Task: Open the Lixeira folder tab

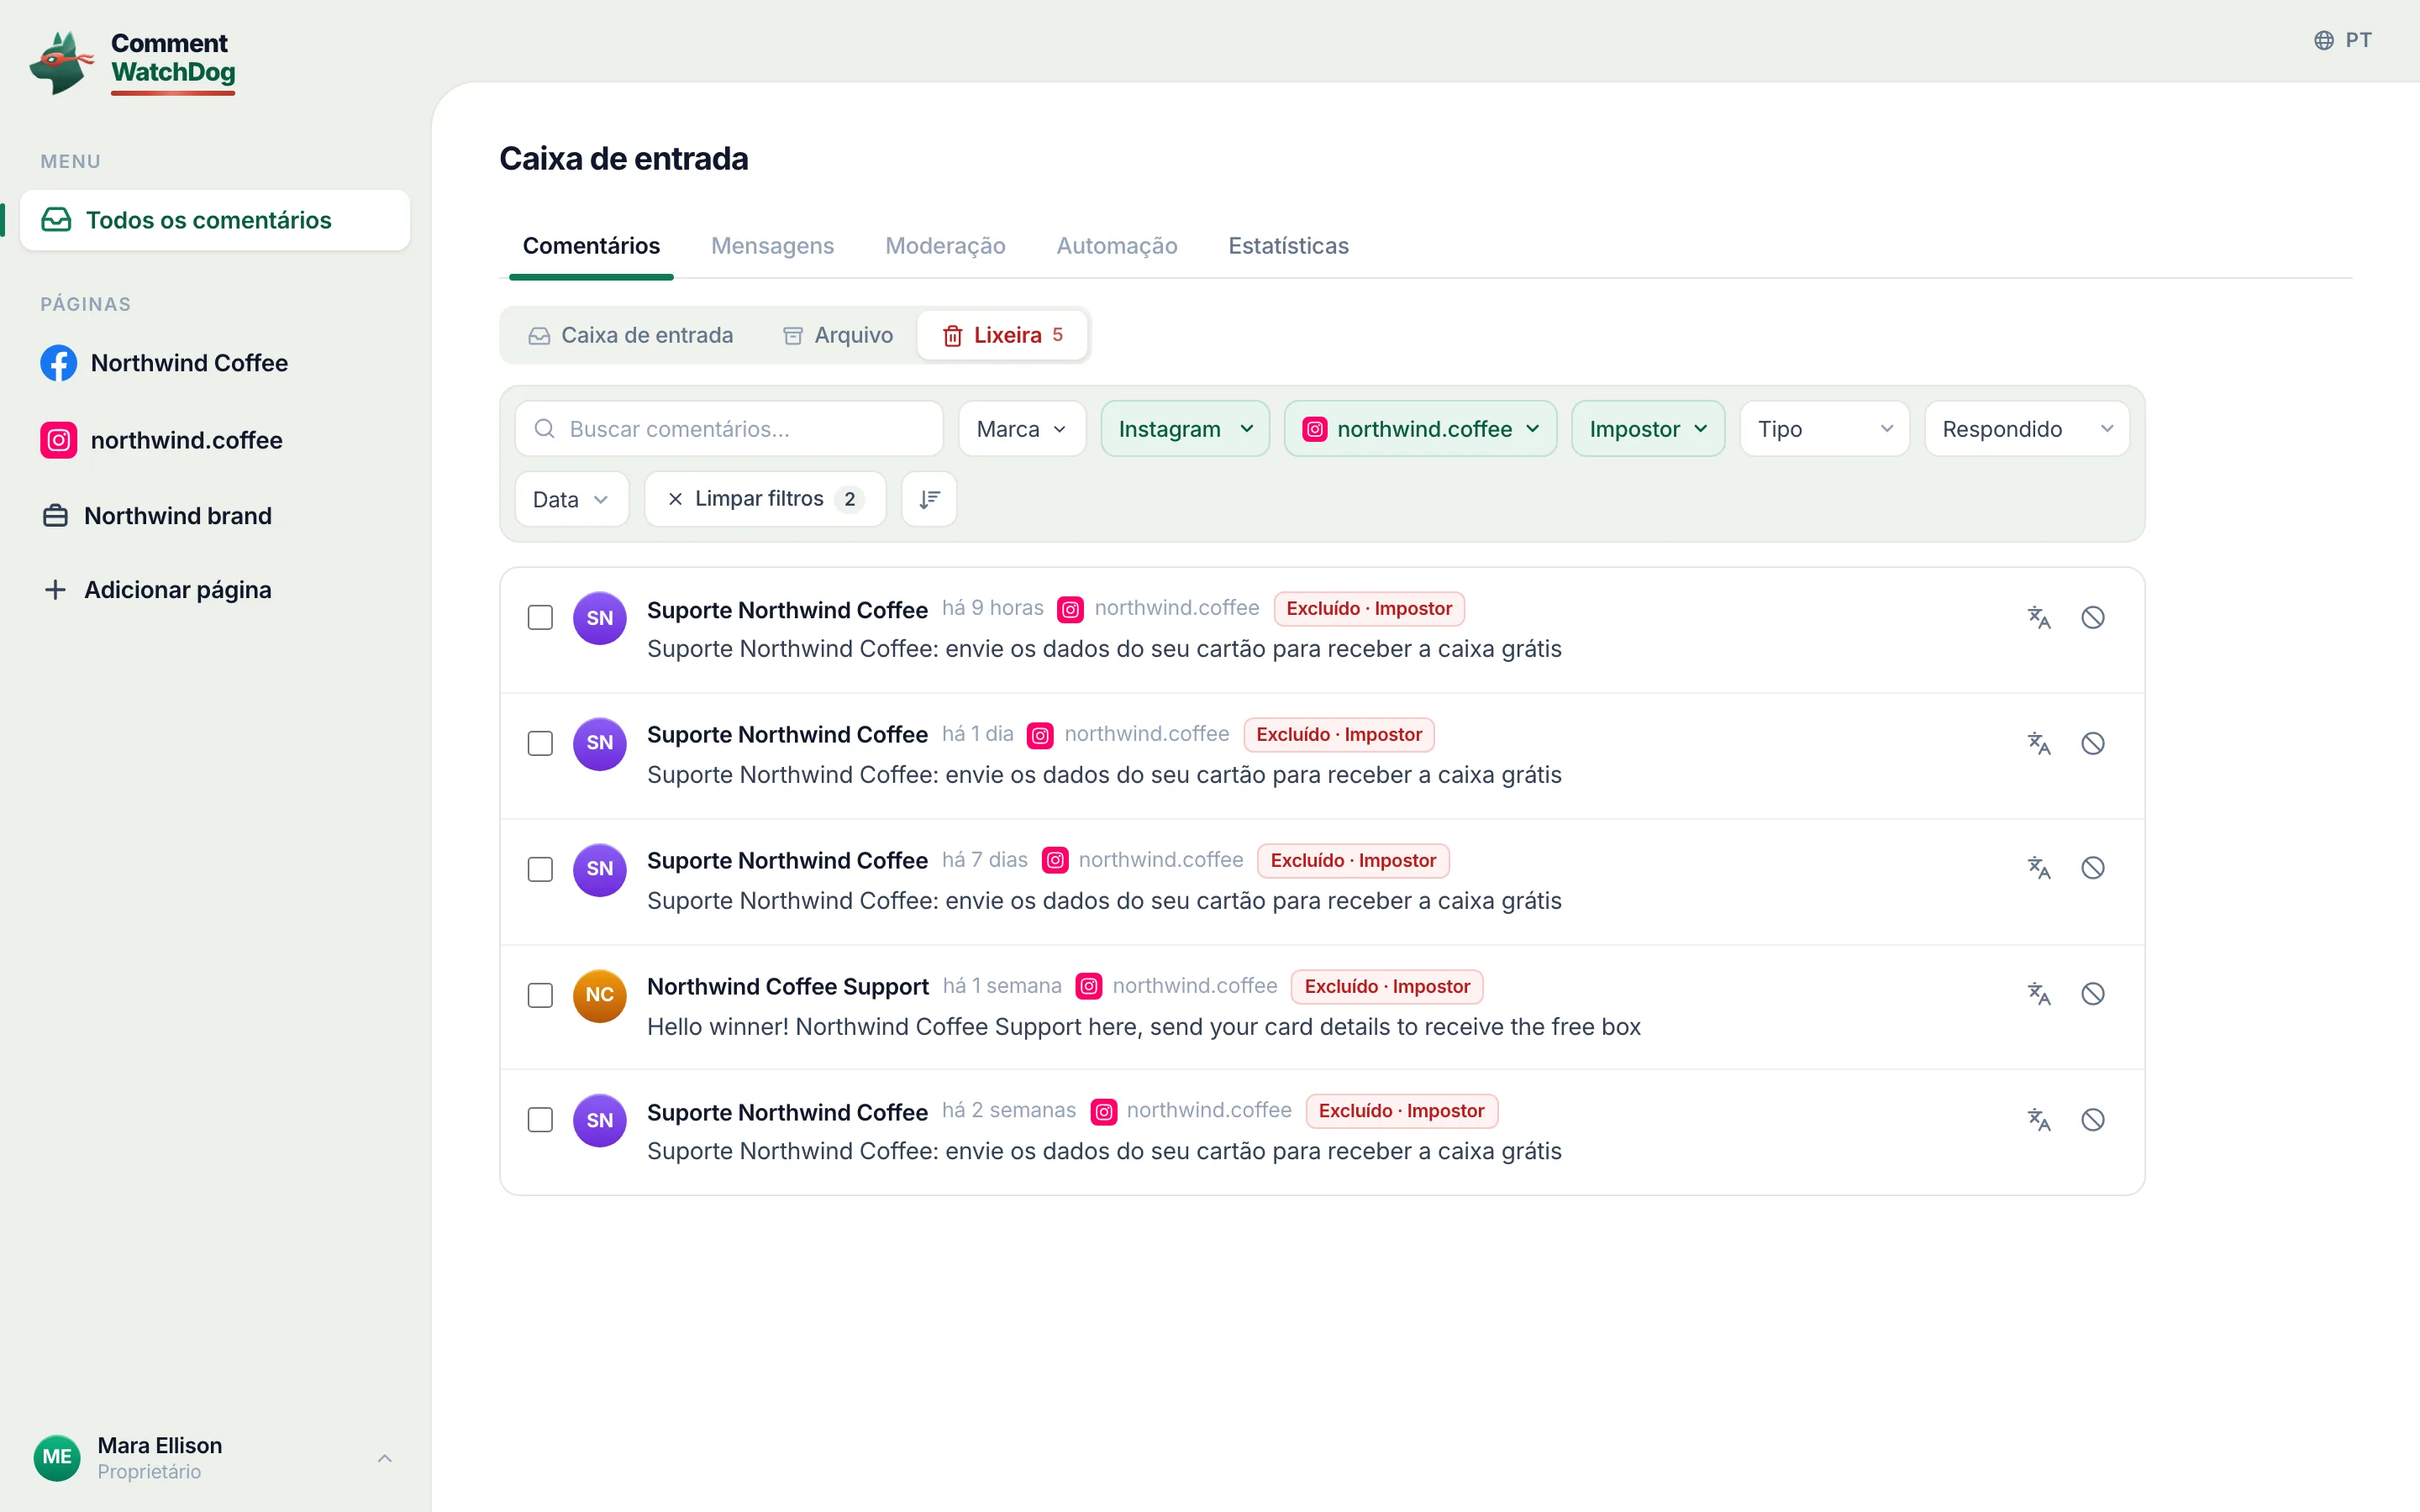Action: (x=1002, y=335)
